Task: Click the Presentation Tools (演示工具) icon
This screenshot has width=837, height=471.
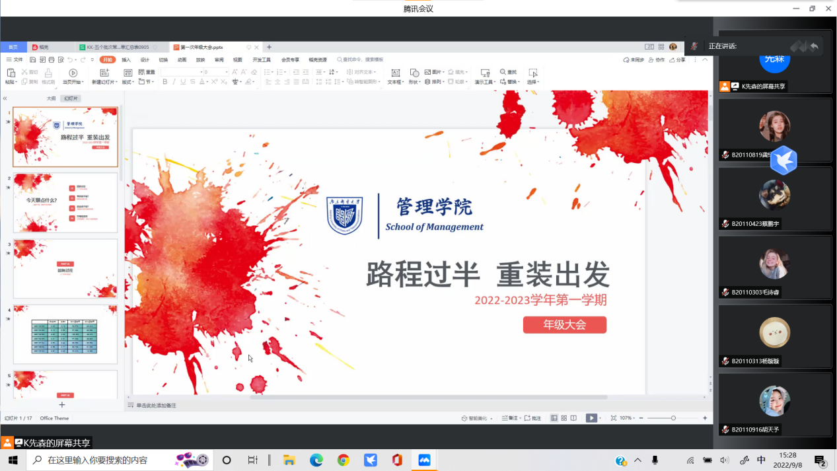Action: (x=485, y=73)
